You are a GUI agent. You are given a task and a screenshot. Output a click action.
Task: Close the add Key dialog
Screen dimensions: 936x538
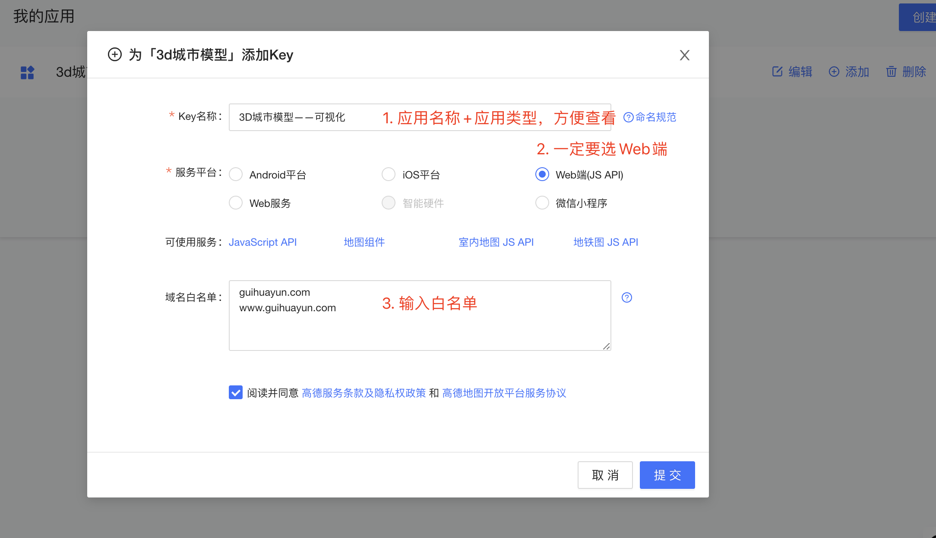(684, 55)
